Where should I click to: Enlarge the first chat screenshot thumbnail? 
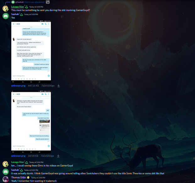pos(31,52)
